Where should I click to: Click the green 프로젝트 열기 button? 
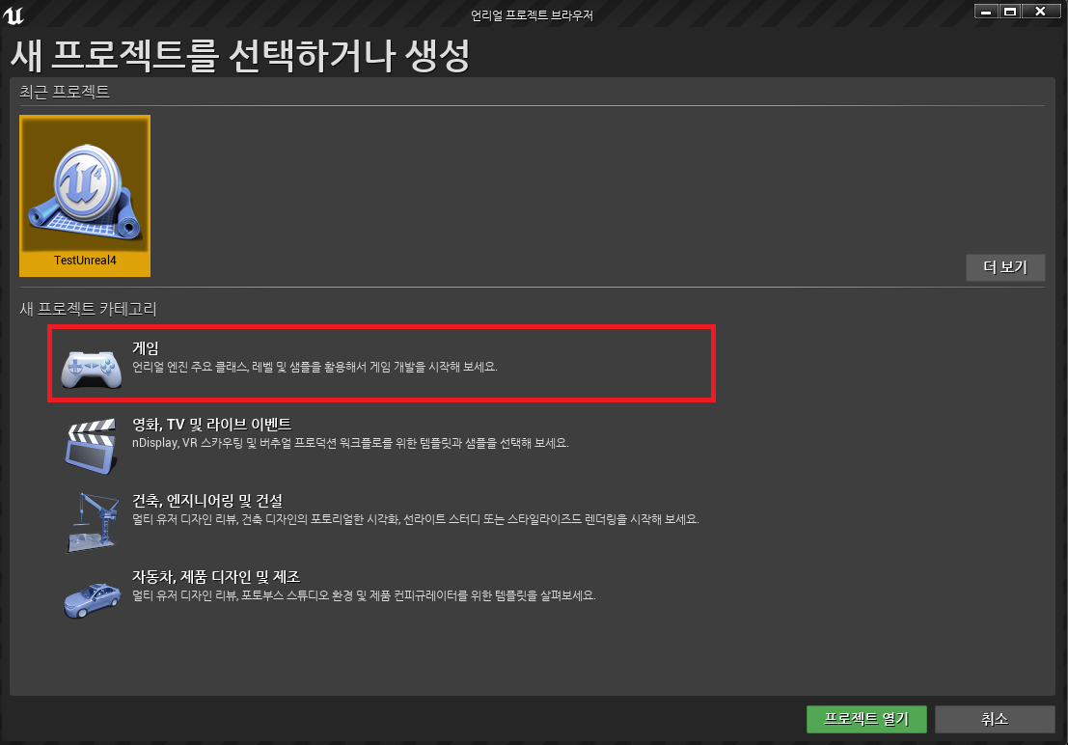pos(866,719)
